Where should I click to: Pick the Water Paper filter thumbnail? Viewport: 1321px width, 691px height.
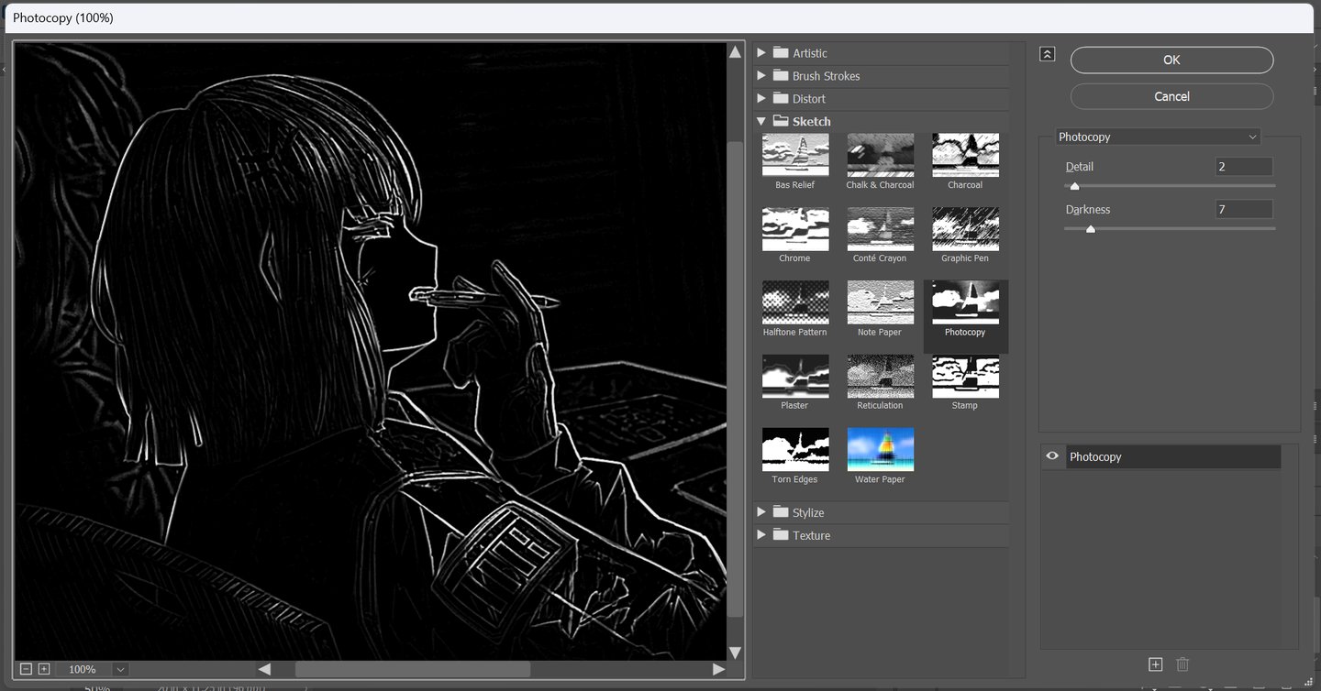pyautogui.click(x=880, y=450)
